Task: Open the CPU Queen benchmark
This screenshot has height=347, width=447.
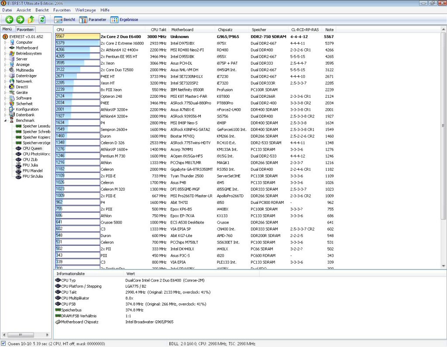Action: tap(29, 148)
